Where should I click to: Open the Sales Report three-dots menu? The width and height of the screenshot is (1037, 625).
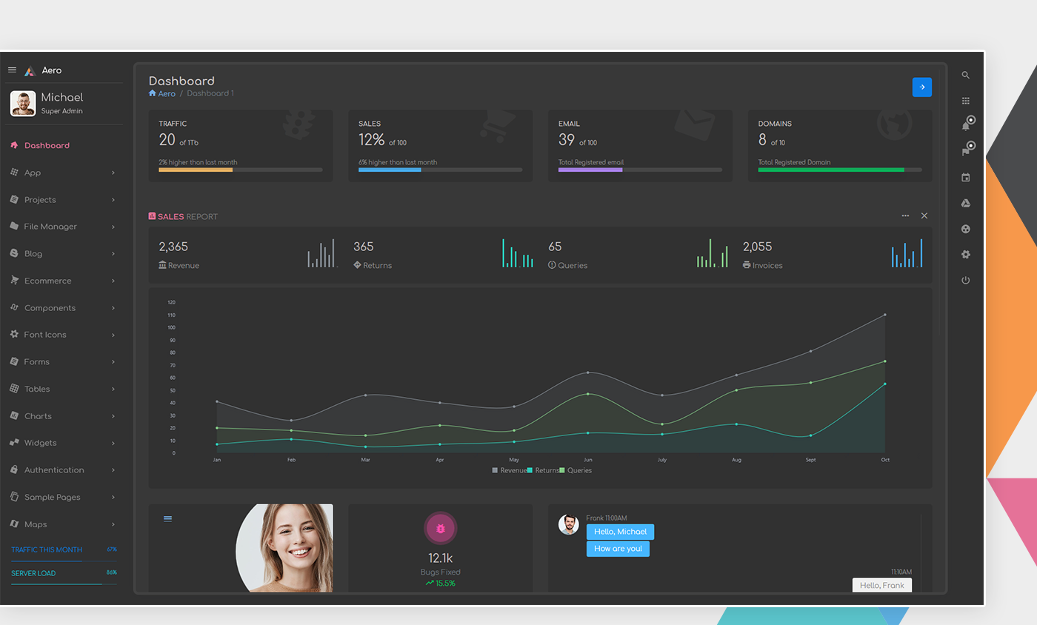coord(905,215)
